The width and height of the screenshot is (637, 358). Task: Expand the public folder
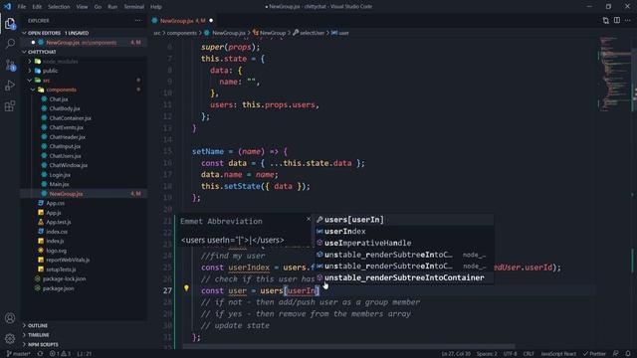click(x=30, y=71)
